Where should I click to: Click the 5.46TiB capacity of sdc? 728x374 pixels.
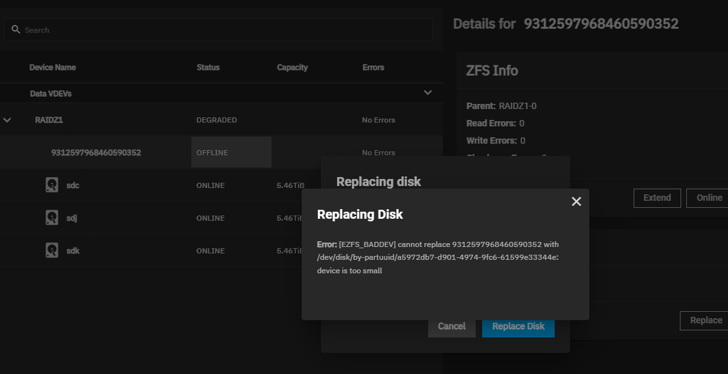click(x=290, y=185)
